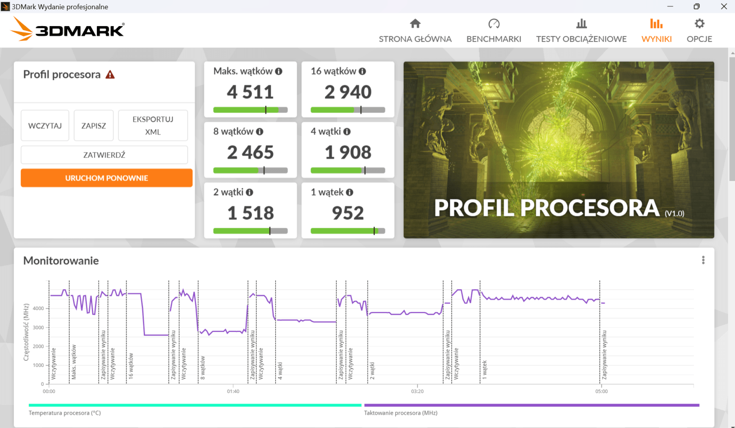Show info for 16 wątków score

(x=362, y=71)
